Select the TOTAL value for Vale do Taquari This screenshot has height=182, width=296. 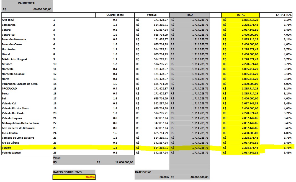tap(250, 118)
